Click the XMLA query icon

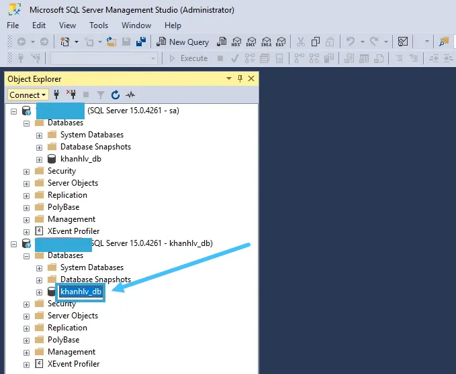click(x=266, y=42)
